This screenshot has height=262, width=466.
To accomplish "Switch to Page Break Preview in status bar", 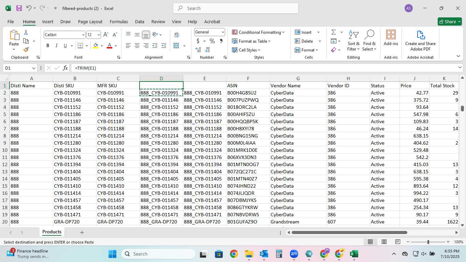I will (397, 242).
